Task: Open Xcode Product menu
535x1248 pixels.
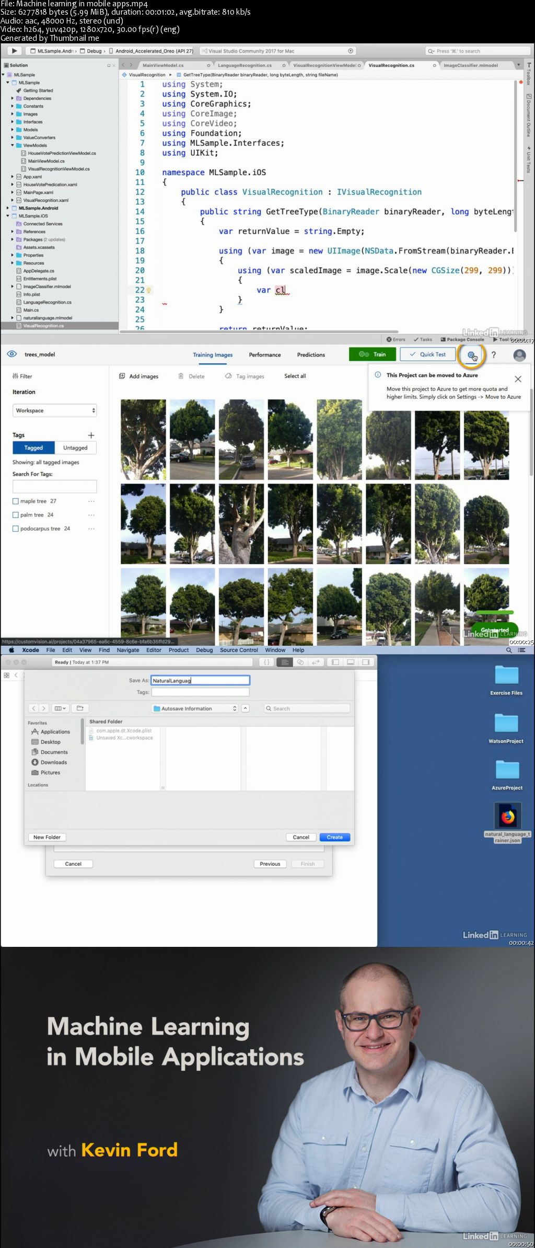Action: point(178,650)
